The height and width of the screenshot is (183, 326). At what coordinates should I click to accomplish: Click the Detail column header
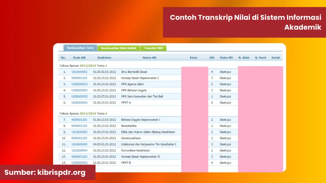(276, 58)
